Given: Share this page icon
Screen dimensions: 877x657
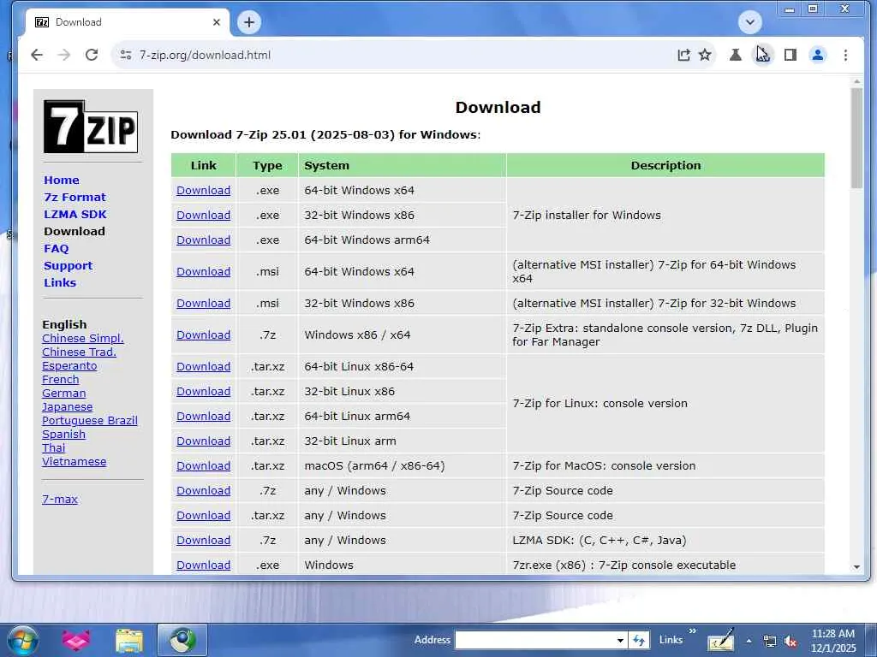Looking at the screenshot, I should 683,55.
